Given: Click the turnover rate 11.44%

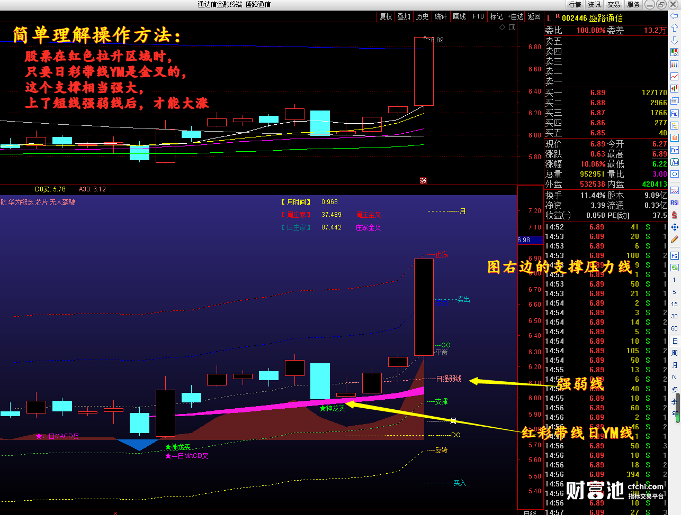Looking at the screenshot, I should pyautogui.click(x=593, y=195).
